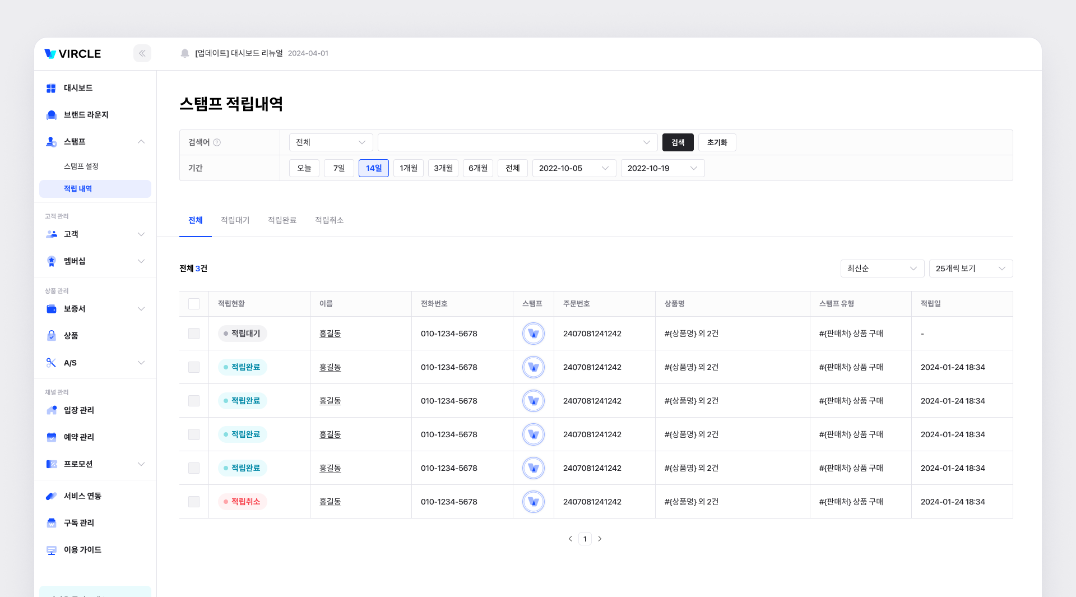Screen dimensions: 1076x597
Task: Expand the 멤버십 menu chevron
Action: [141, 261]
